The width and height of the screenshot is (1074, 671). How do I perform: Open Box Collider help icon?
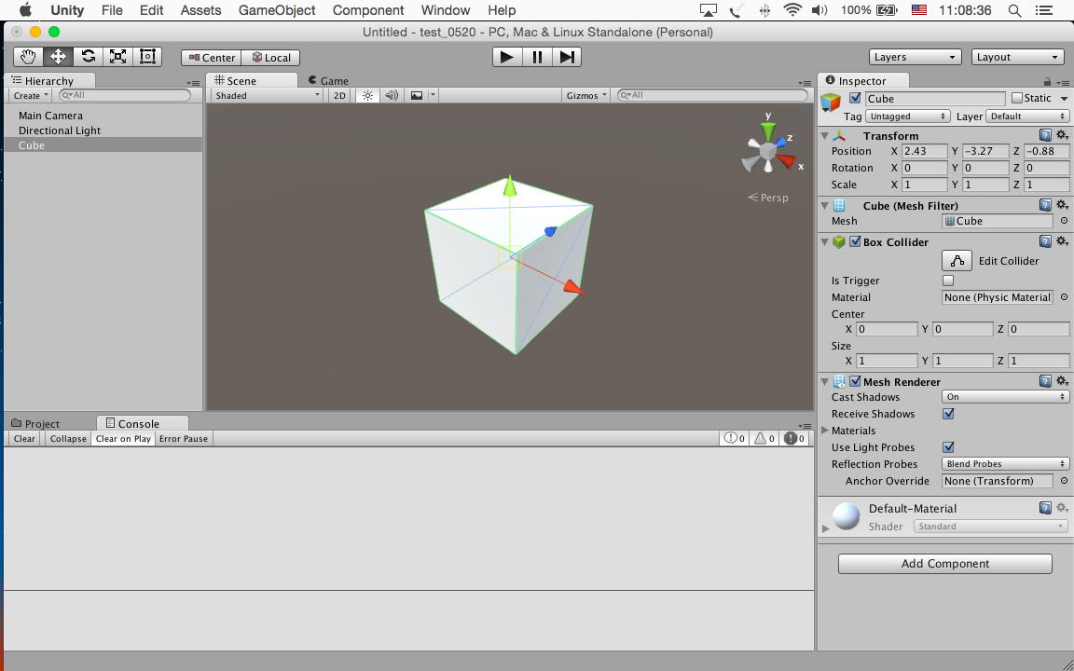(x=1045, y=241)
